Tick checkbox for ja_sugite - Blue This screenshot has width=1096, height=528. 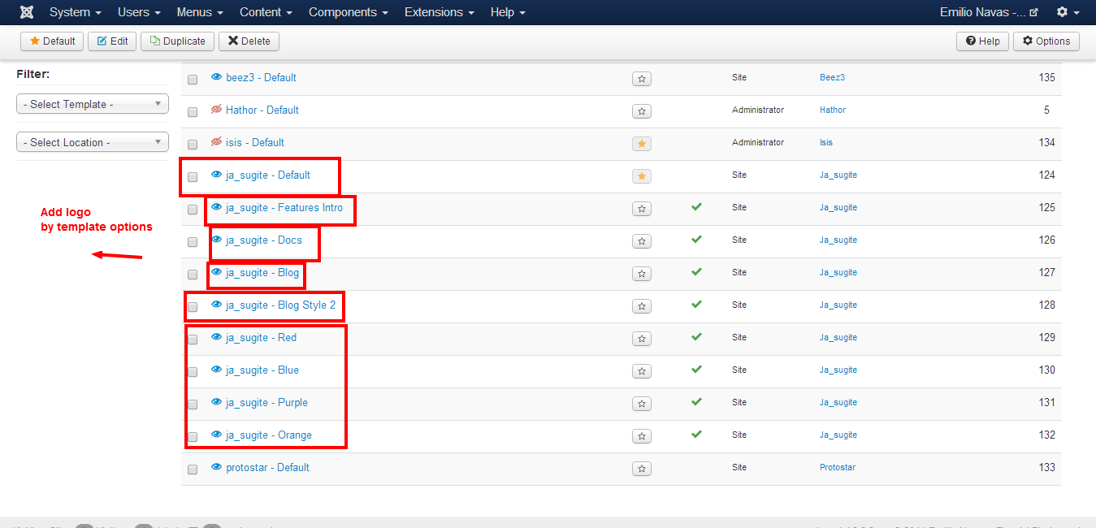tap(193, 372)
